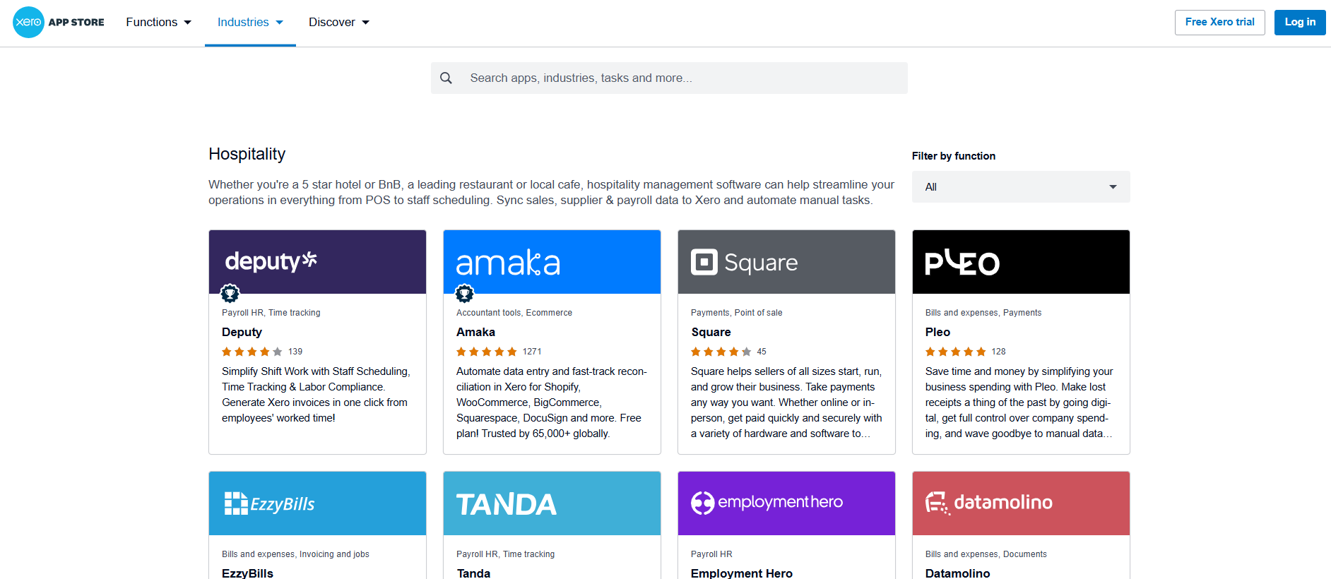Open the employment hero logo banner
The image size is (1331, 579).
786,503
